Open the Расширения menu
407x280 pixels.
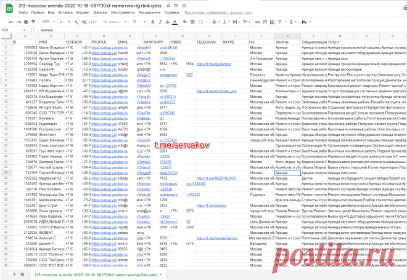click(149, 12)
